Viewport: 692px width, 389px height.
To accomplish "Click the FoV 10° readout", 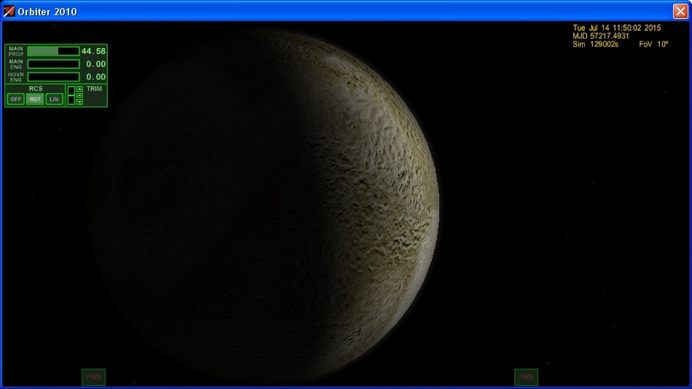I will (x=653, y=44).
